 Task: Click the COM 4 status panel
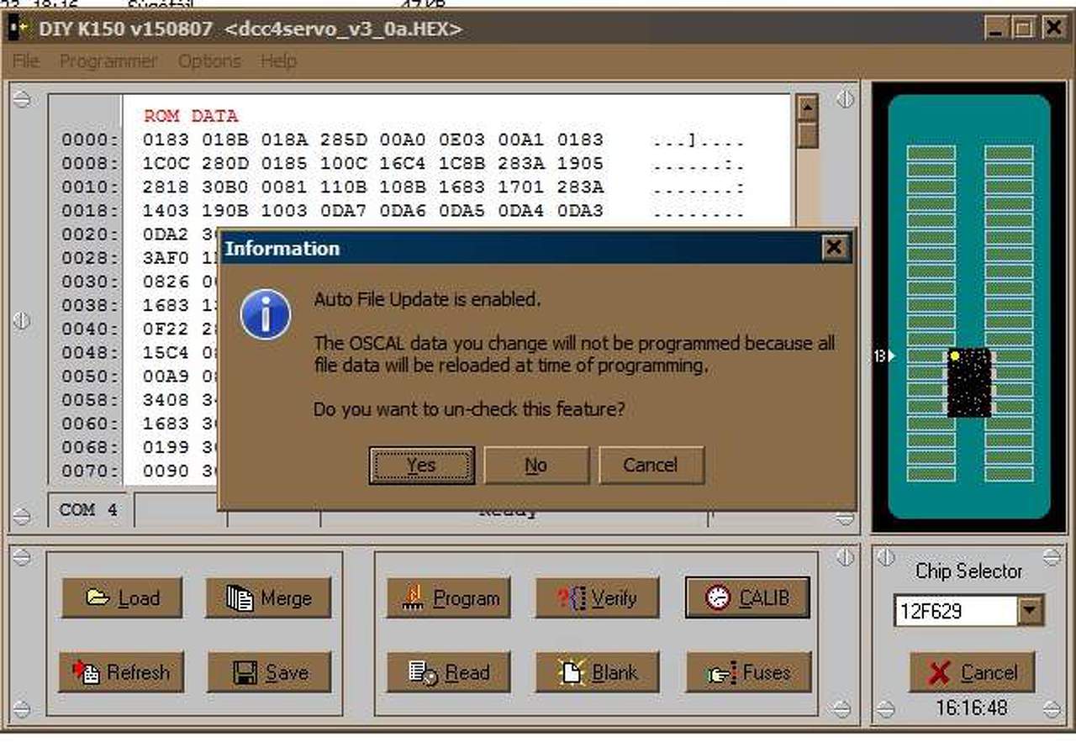tap(89, 510)
